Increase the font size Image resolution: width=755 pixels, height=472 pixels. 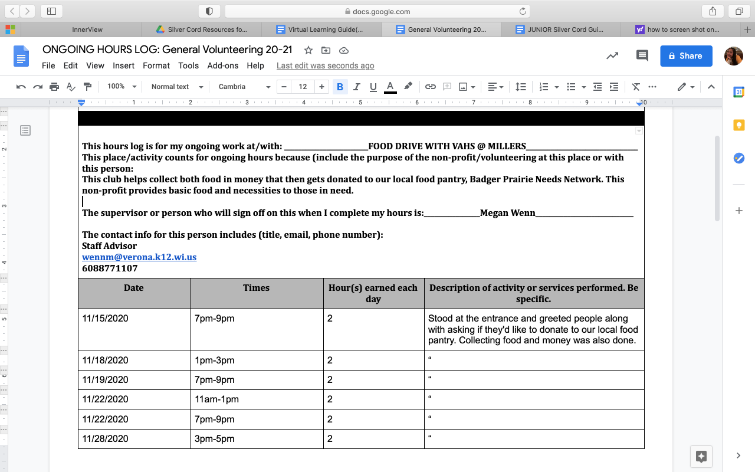(321, 87)
